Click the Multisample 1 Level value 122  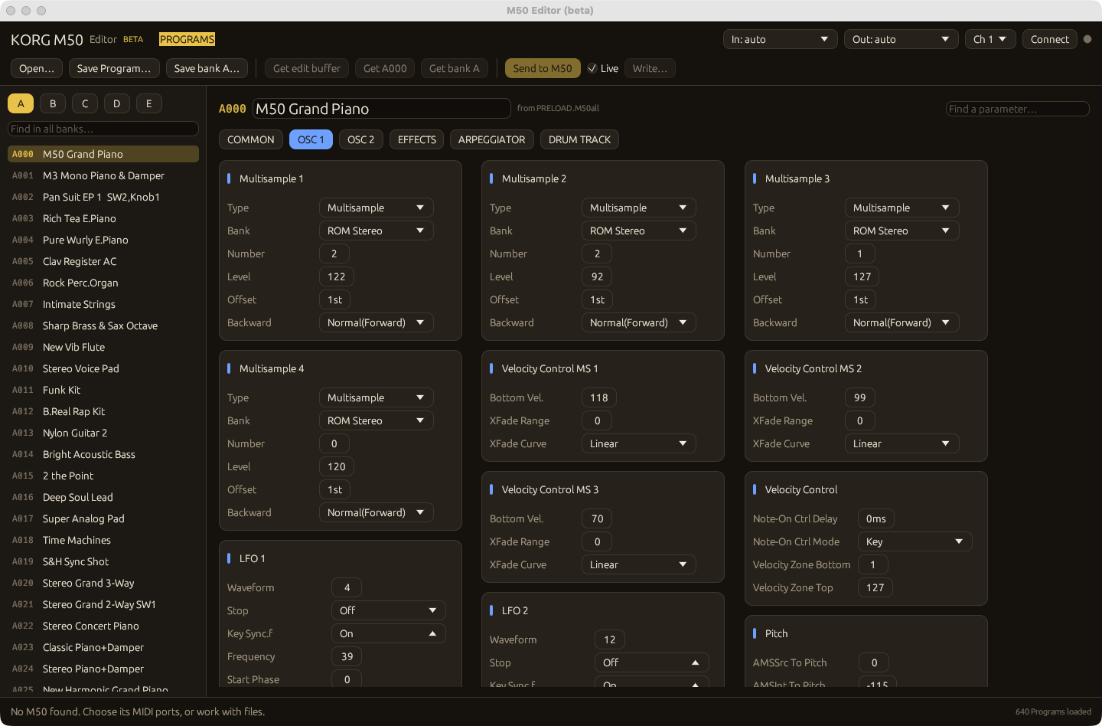[337, 276]
